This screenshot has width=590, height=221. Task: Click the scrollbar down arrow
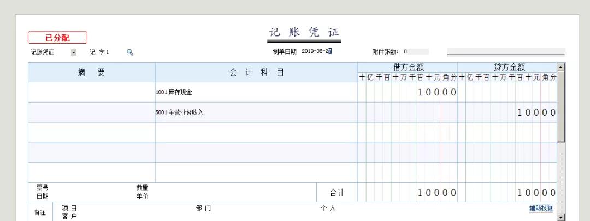click(560, 217)
